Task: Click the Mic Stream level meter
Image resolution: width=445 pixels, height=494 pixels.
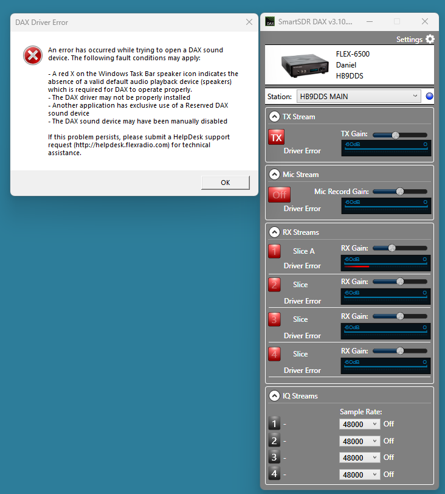Action: [x=386, y=206]
